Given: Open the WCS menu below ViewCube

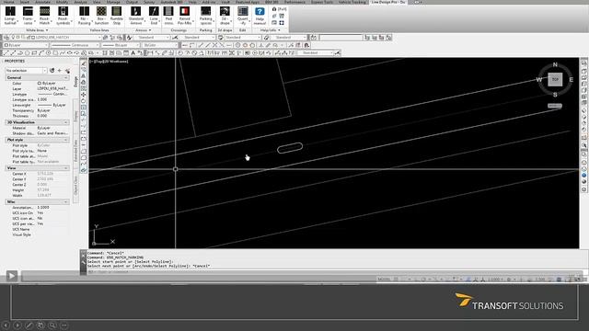Looking at the screenshot, I should click(x=555, y=107).
